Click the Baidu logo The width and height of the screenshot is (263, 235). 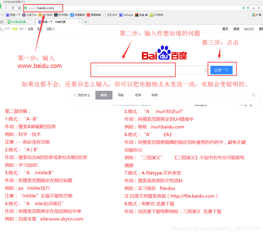[x=164, y=53]
